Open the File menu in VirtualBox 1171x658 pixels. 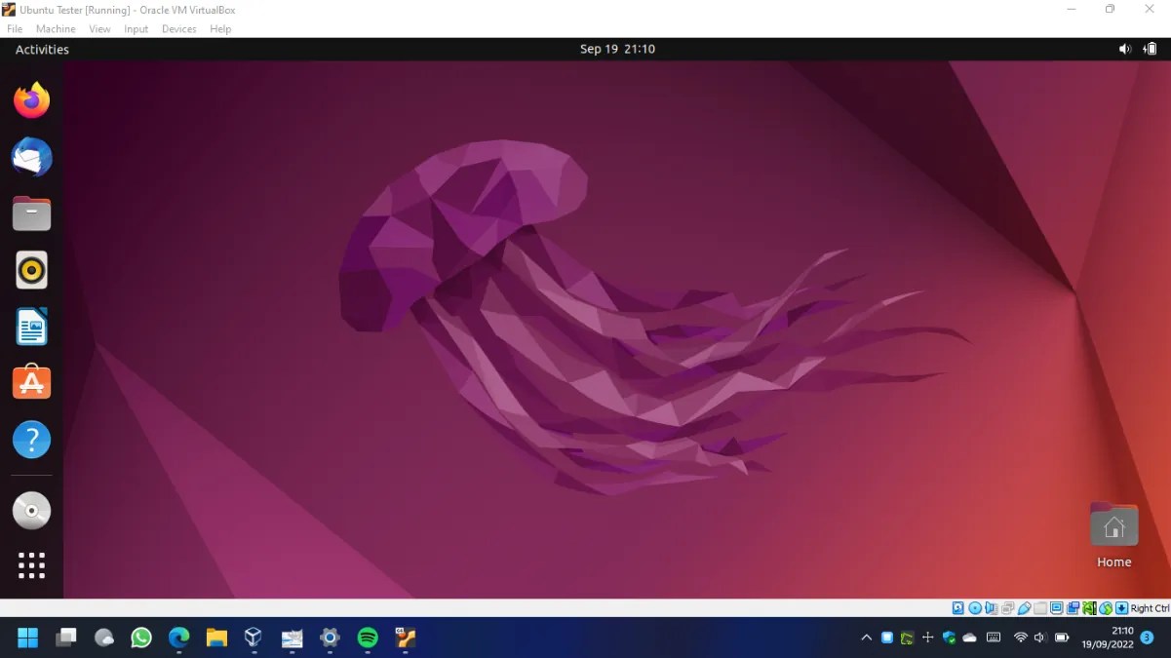[15, 29]
